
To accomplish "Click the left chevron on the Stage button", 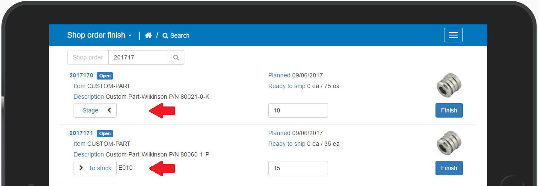I will 109,110.
